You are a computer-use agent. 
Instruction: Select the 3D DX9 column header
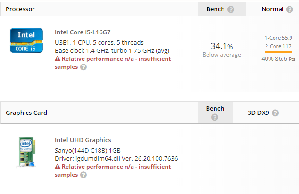tap(258, 113)
